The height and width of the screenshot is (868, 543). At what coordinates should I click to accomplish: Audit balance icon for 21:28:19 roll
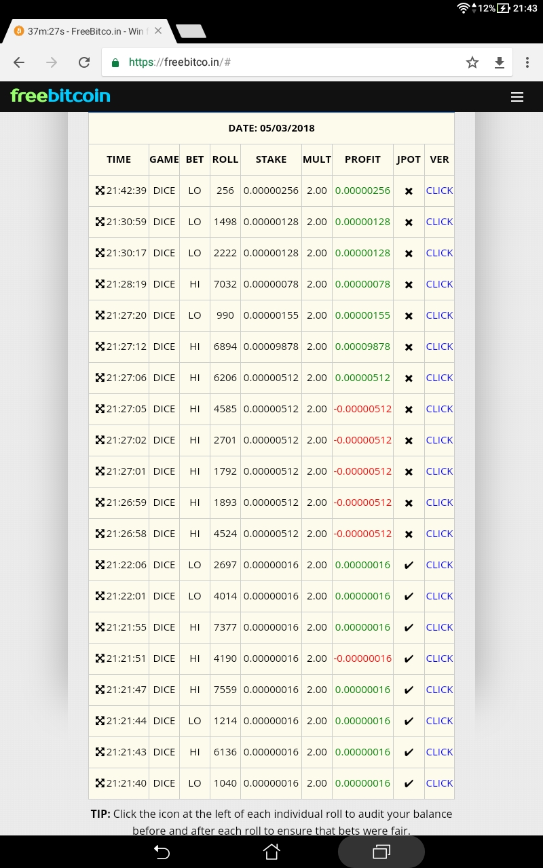tap(100, 284)
